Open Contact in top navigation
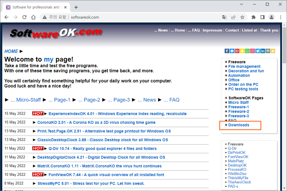287x191 pixels. point(232,30)
